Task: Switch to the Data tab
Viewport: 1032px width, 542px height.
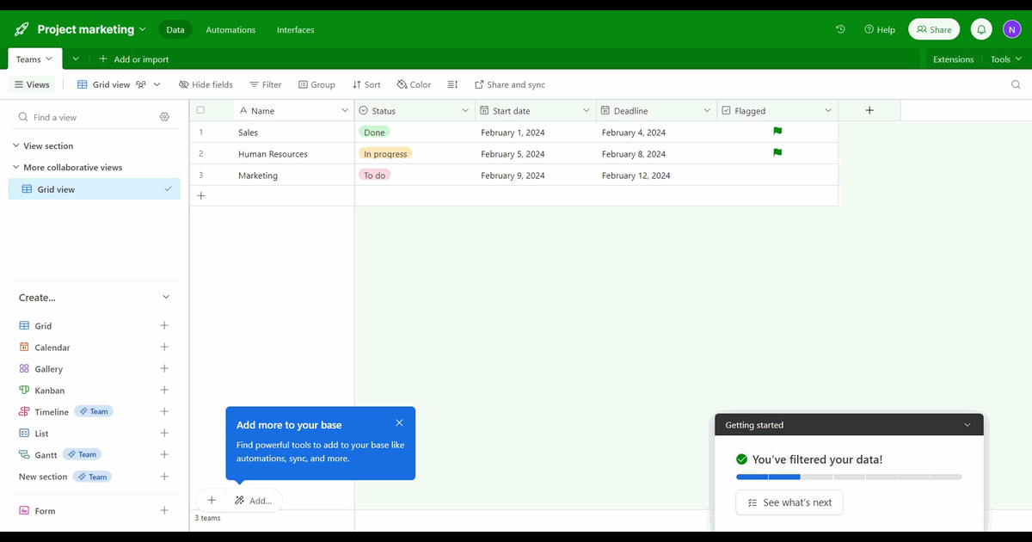Action: 175,29
